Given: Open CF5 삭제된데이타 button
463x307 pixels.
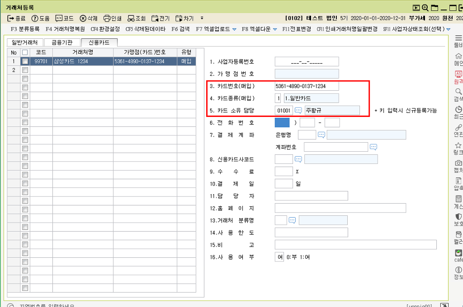Looking at the screenshot, I should [x=146, y=29].
